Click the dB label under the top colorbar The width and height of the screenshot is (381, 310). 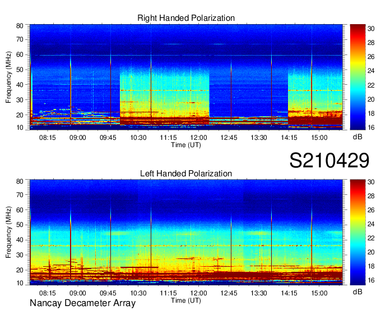[x=357, y=137]
